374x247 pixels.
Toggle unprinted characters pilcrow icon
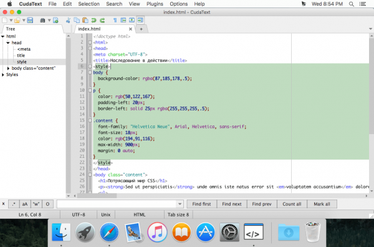point(115,21)
